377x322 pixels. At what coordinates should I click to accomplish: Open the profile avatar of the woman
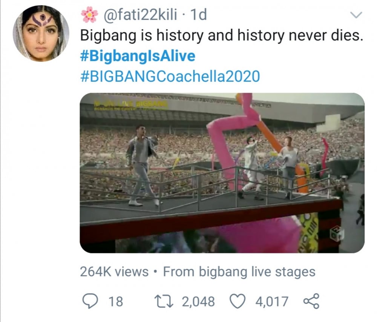pyautogui.click(x=41, y=34)
